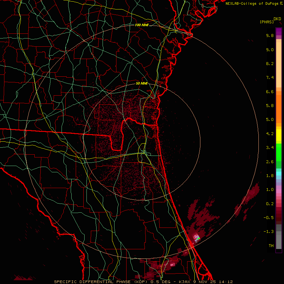Click the '9 NOV 25' date in caption
284x284 pixels.
click(x=204, y=282)
